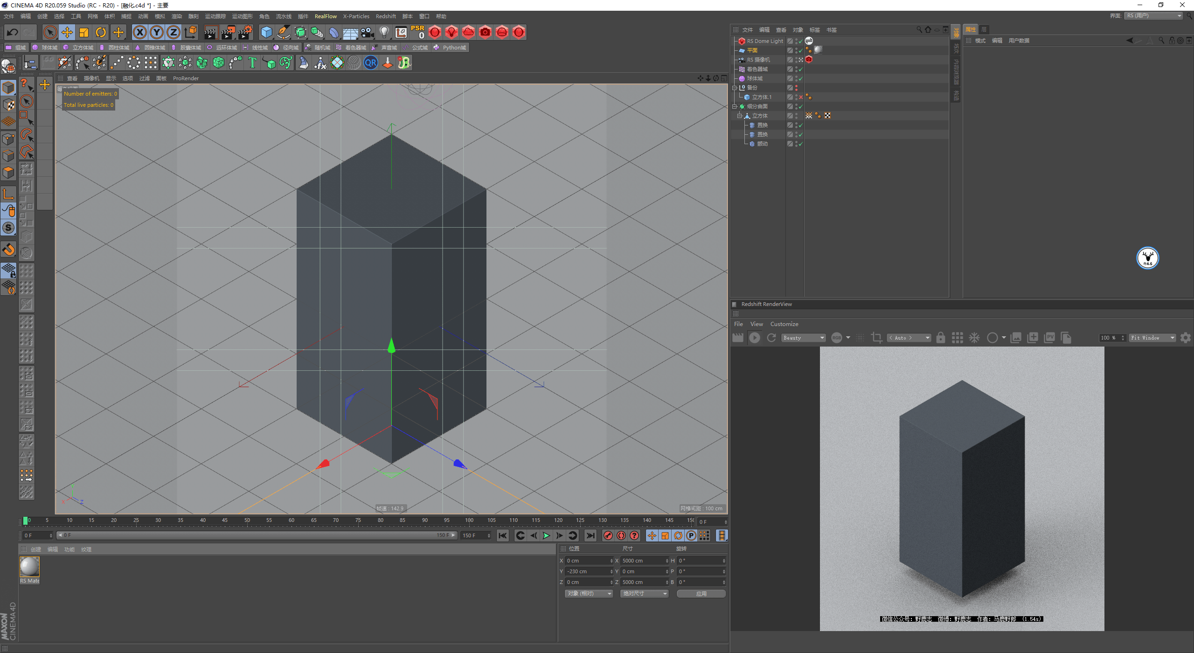Toggle enable checkmark for RS Dome Light

[801, 41]
